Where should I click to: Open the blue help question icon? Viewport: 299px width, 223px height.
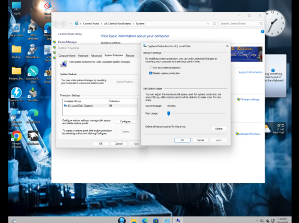point(263,32)
